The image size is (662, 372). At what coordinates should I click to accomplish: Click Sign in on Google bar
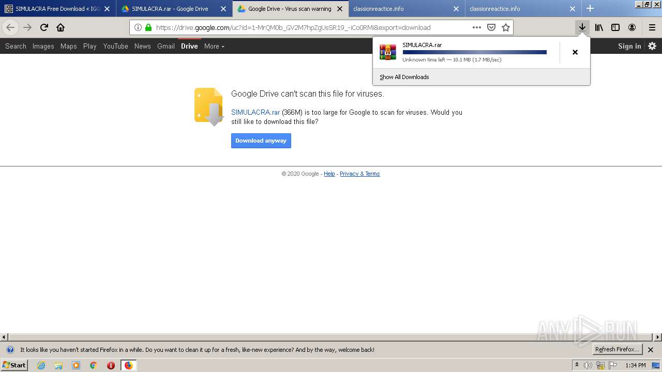[629, 46]
